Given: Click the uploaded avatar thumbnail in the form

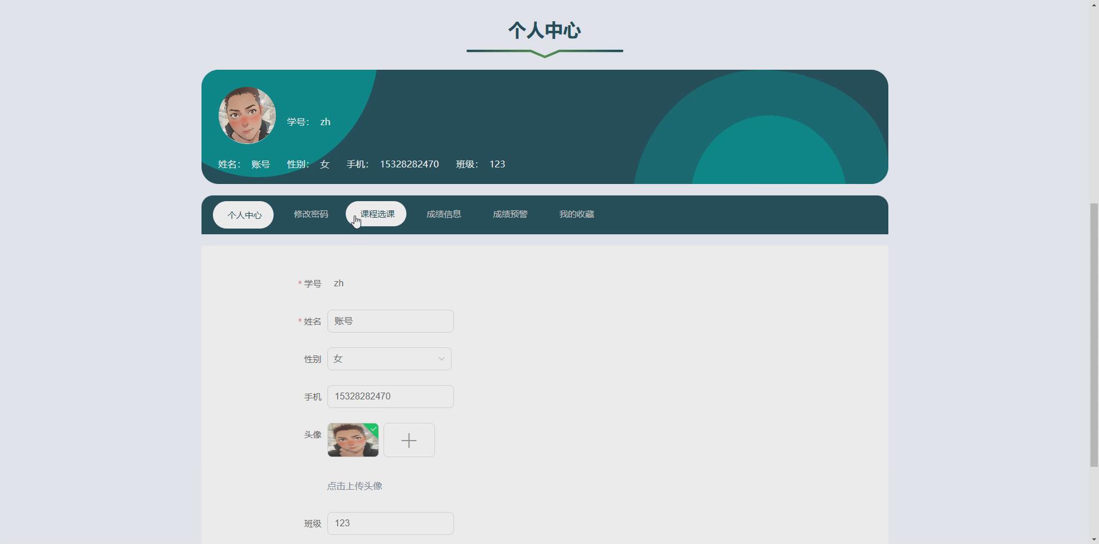Looking at the screenshot, I should coord(353,440).
